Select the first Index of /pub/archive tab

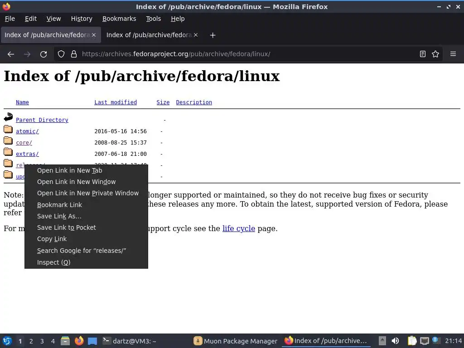coord(51,35)
